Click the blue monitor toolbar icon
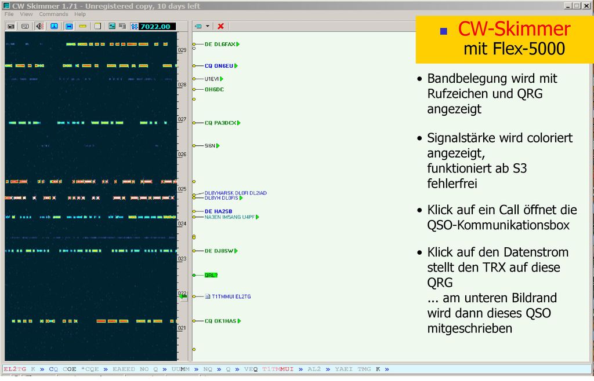 54,26
